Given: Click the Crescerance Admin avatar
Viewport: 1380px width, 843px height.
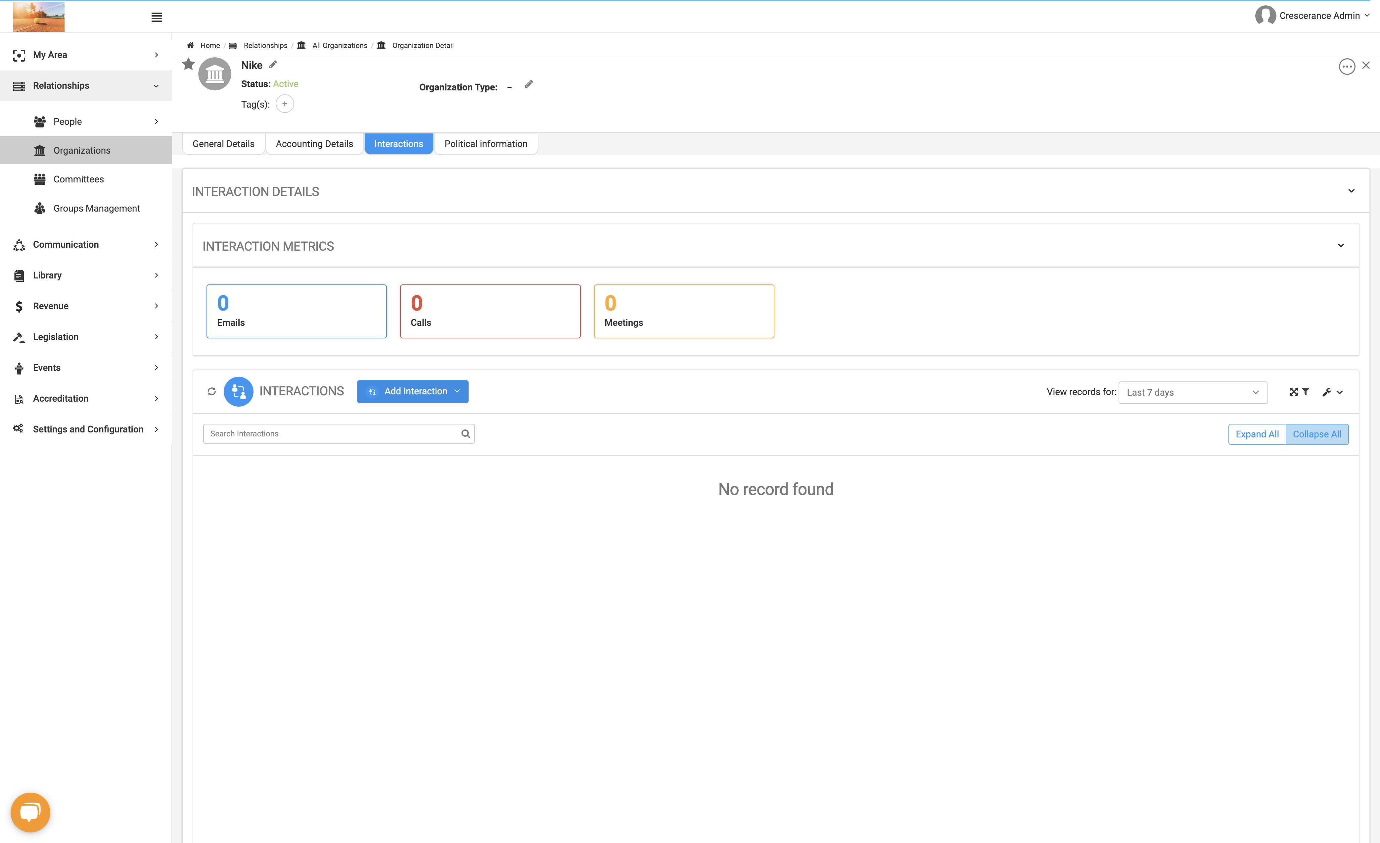Looking at the screenshot, I should 1265,16.
